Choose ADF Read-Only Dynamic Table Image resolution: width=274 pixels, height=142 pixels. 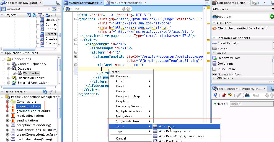coord(186,136)
